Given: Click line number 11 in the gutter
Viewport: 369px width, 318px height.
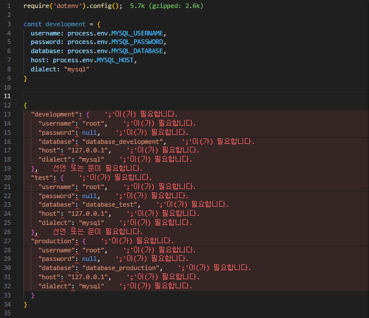Looking at the screenshot, I should pyautogui.click(x=7, y=96).
